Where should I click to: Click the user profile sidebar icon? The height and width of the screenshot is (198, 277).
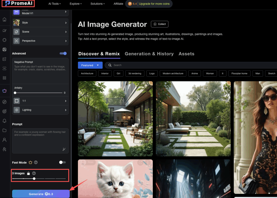(4, 140)
